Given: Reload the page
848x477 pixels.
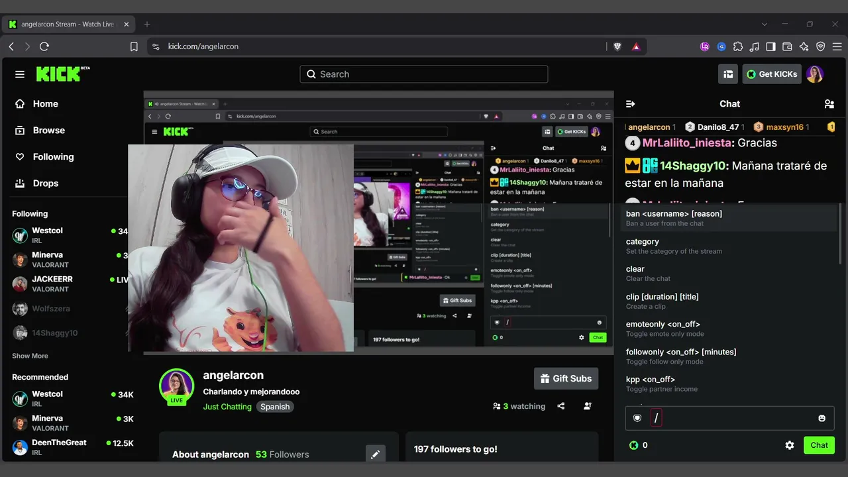Looking at the screenshot, I should click(x=44, y=46).
